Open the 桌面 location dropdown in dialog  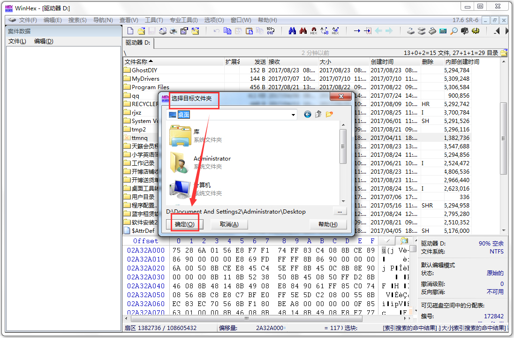(x=293, y=115)
